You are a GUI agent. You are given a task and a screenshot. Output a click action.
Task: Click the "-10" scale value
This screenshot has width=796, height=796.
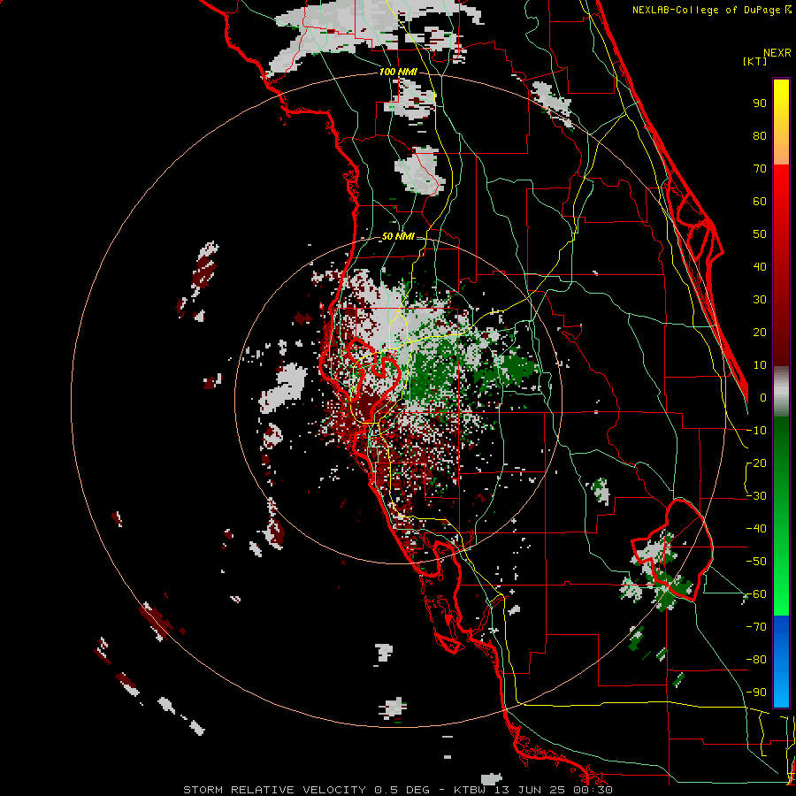(x=756, y=431)
